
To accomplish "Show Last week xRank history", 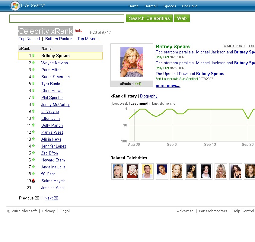I will coord(120,103).
